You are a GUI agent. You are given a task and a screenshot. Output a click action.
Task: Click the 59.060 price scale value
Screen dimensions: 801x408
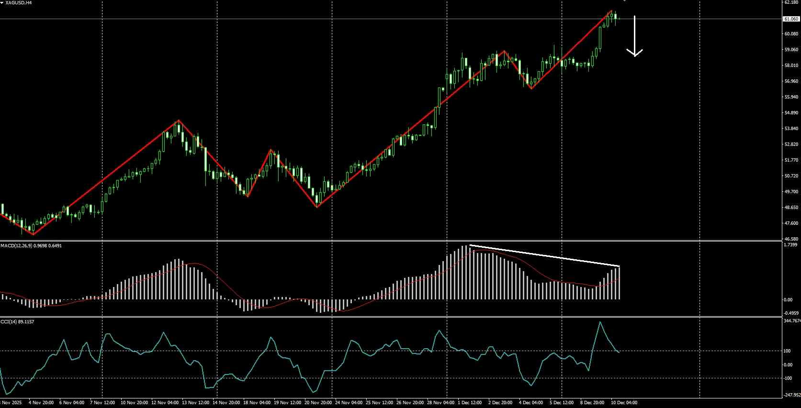(x=791, y=50)
